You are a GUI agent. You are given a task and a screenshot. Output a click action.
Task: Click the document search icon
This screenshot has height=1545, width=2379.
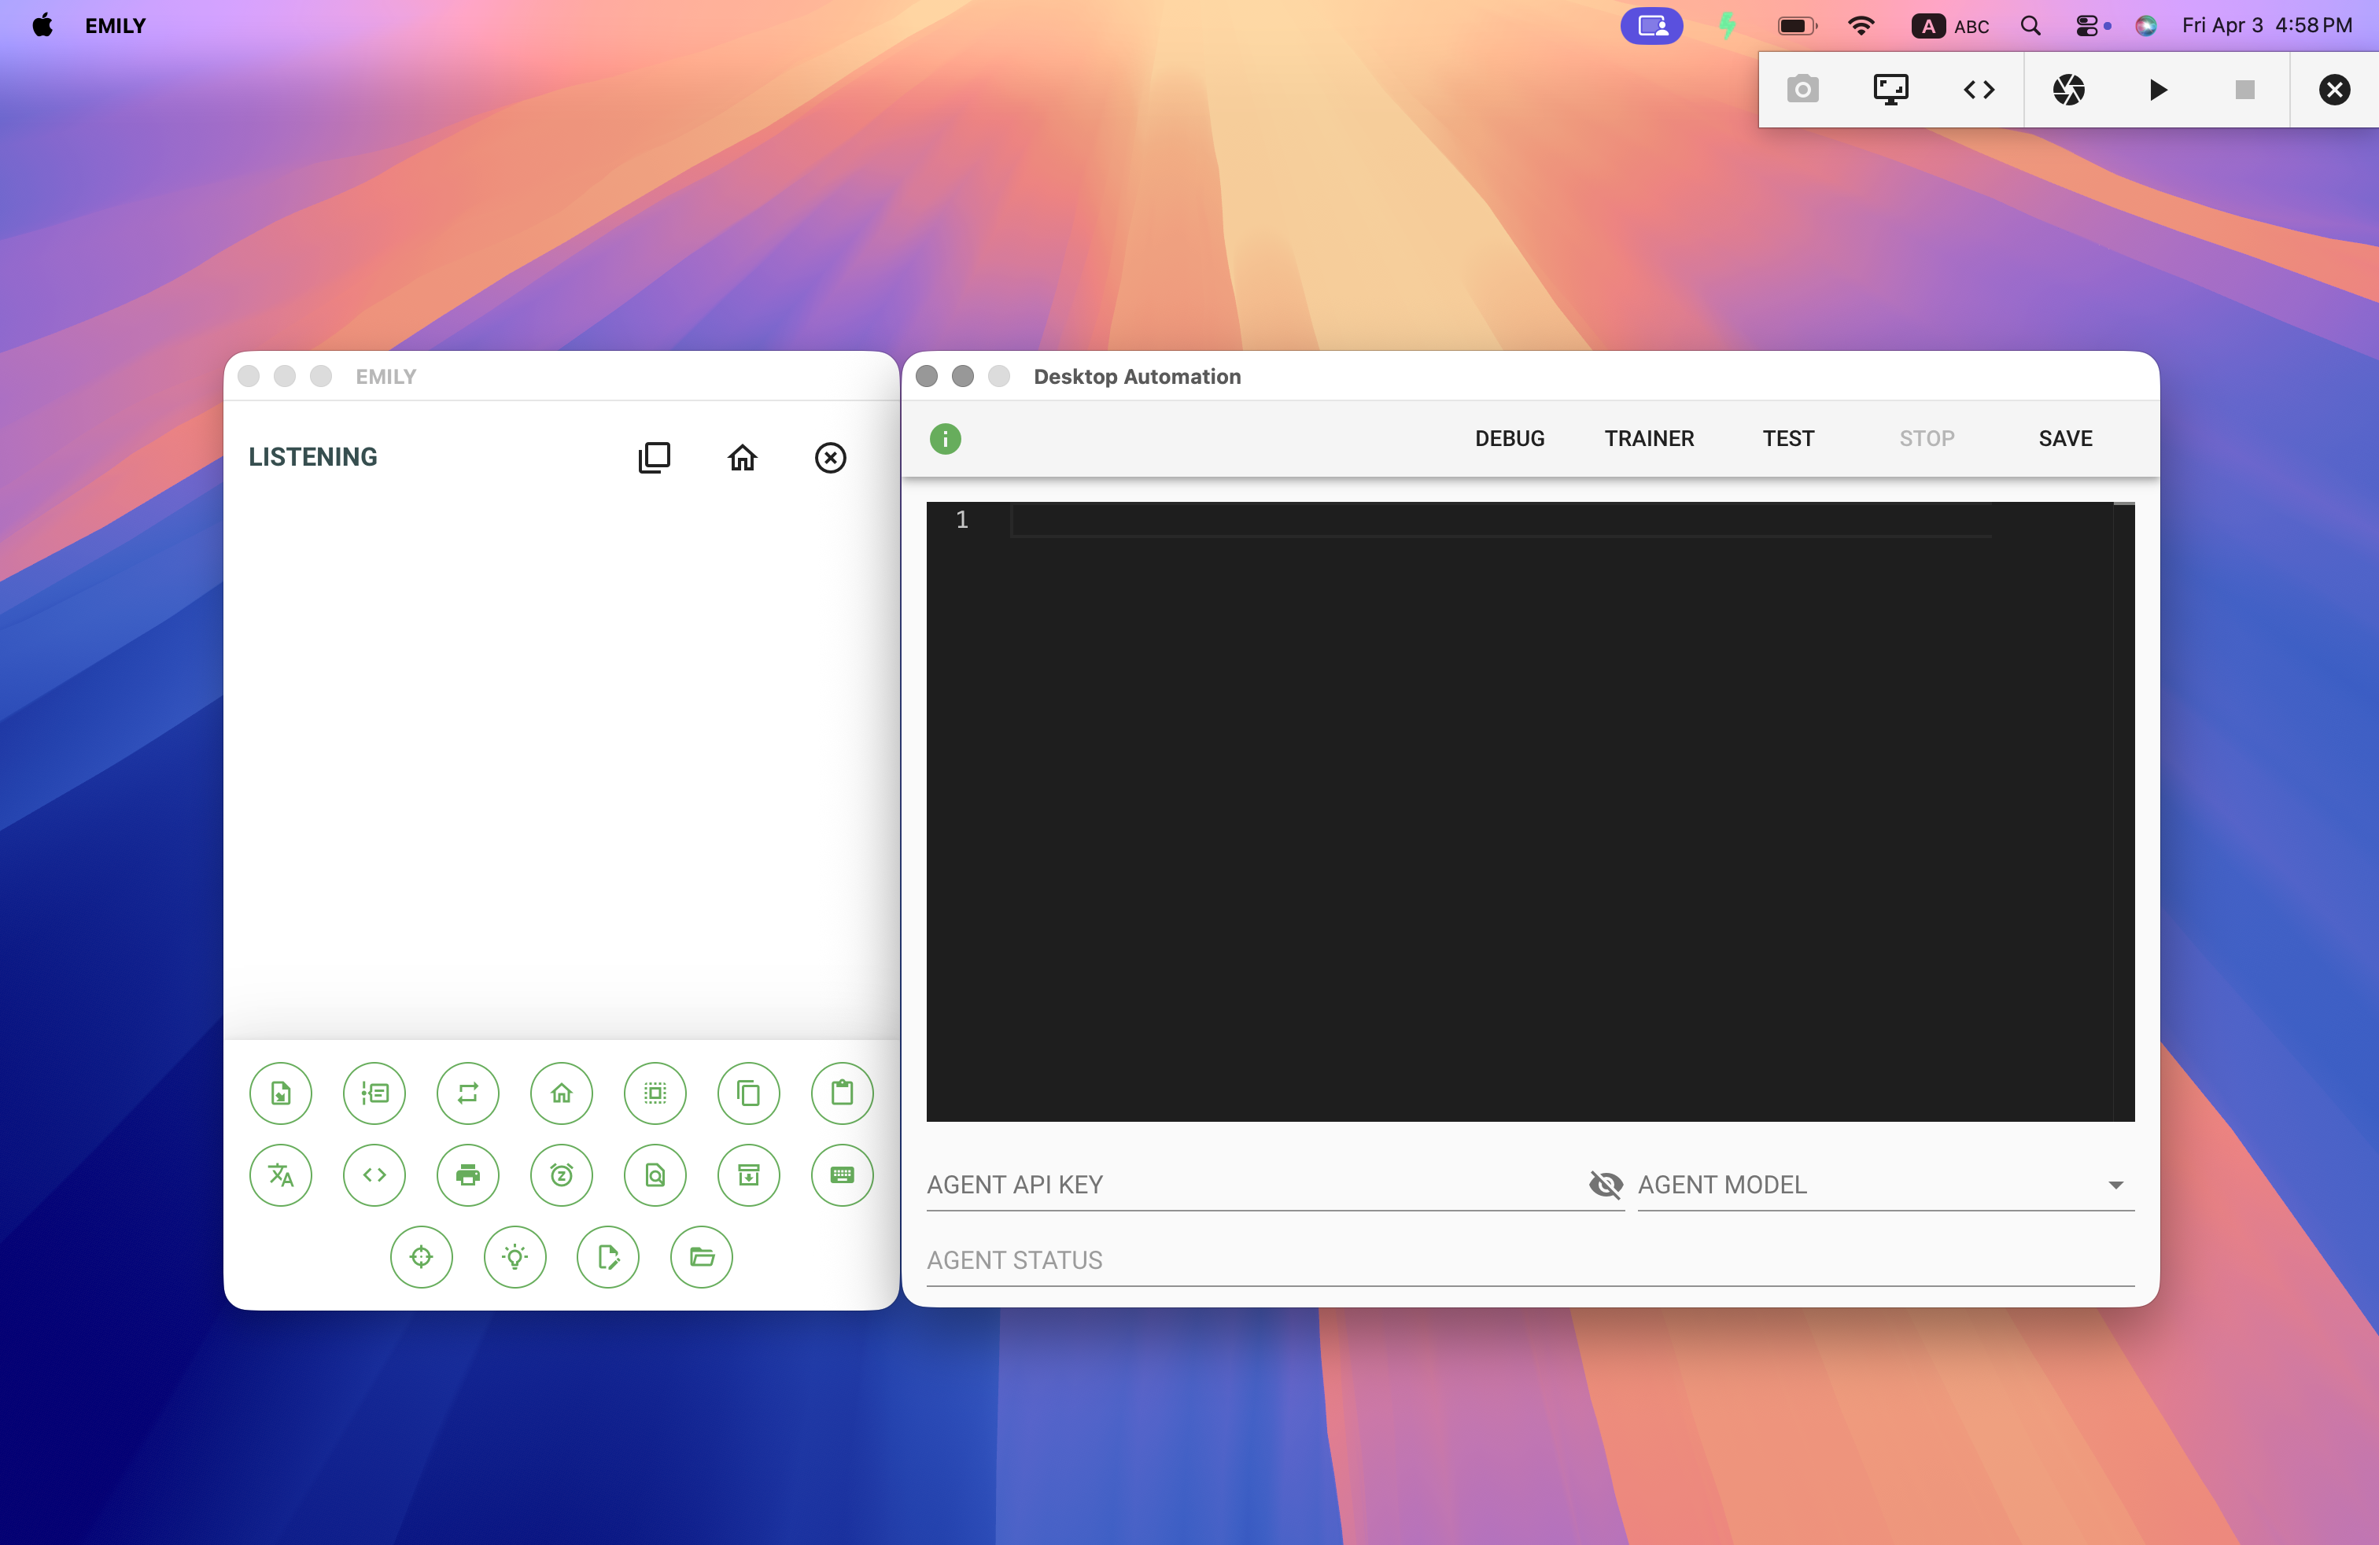655,1175
